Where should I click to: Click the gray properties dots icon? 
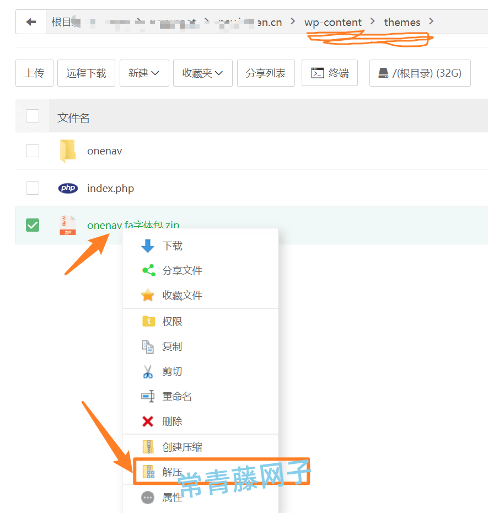pos(148,498)
